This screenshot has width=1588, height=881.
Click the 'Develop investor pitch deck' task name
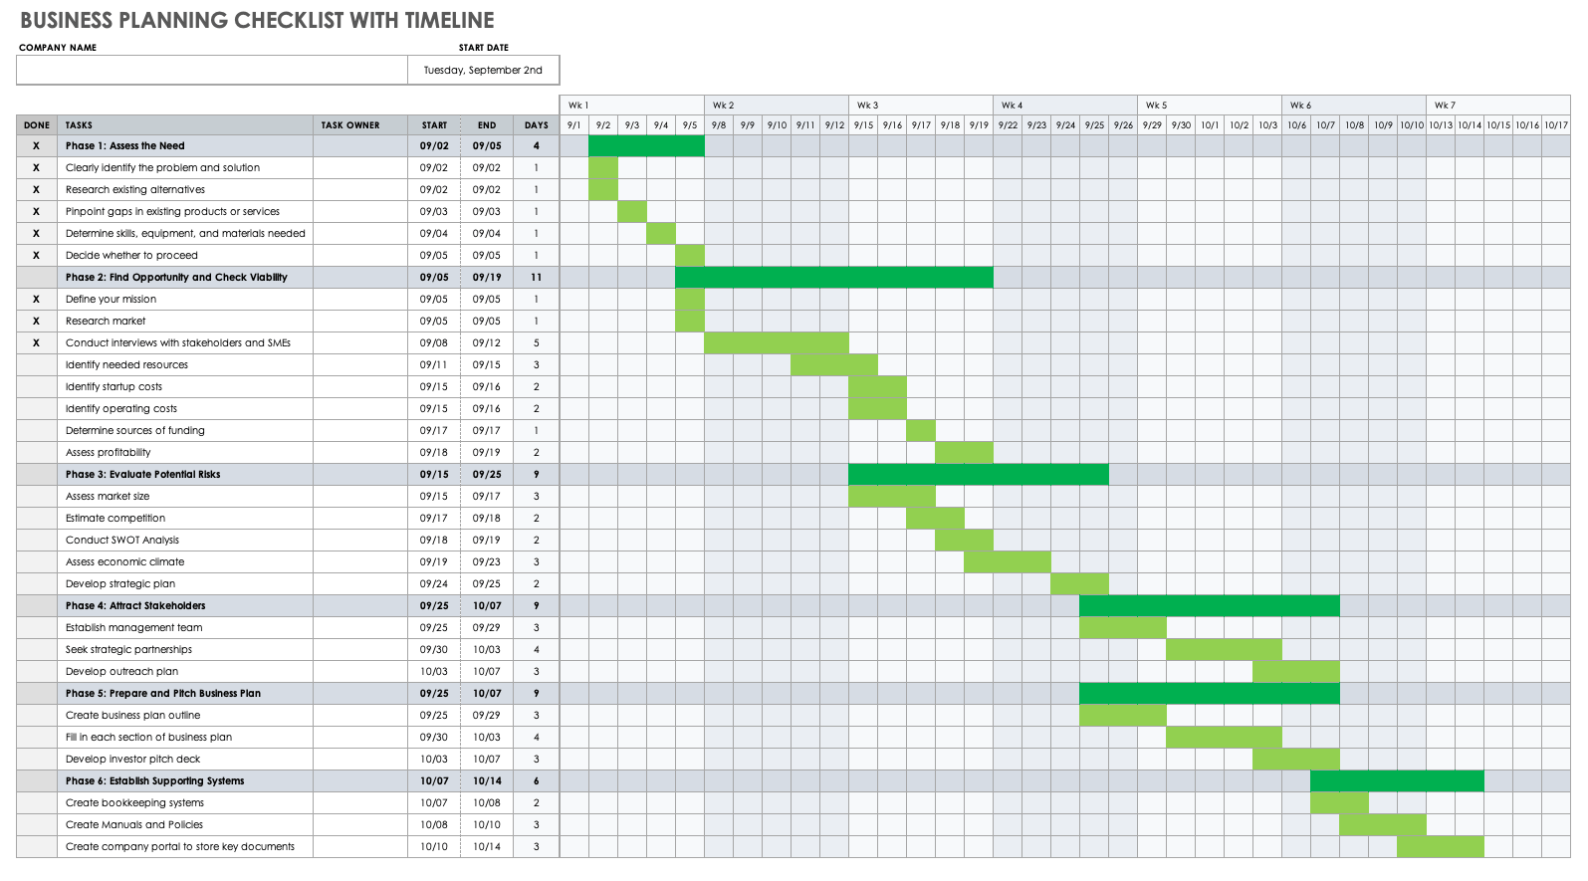point(133,760)
